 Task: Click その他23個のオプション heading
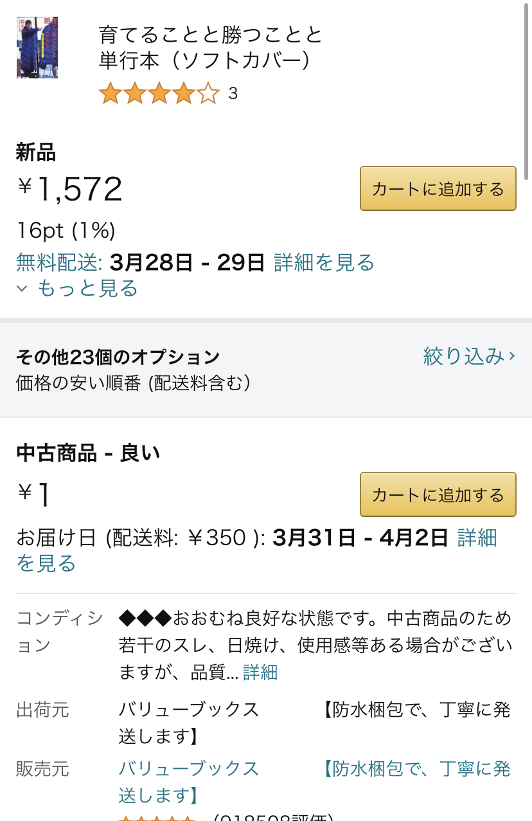[118, 356]
